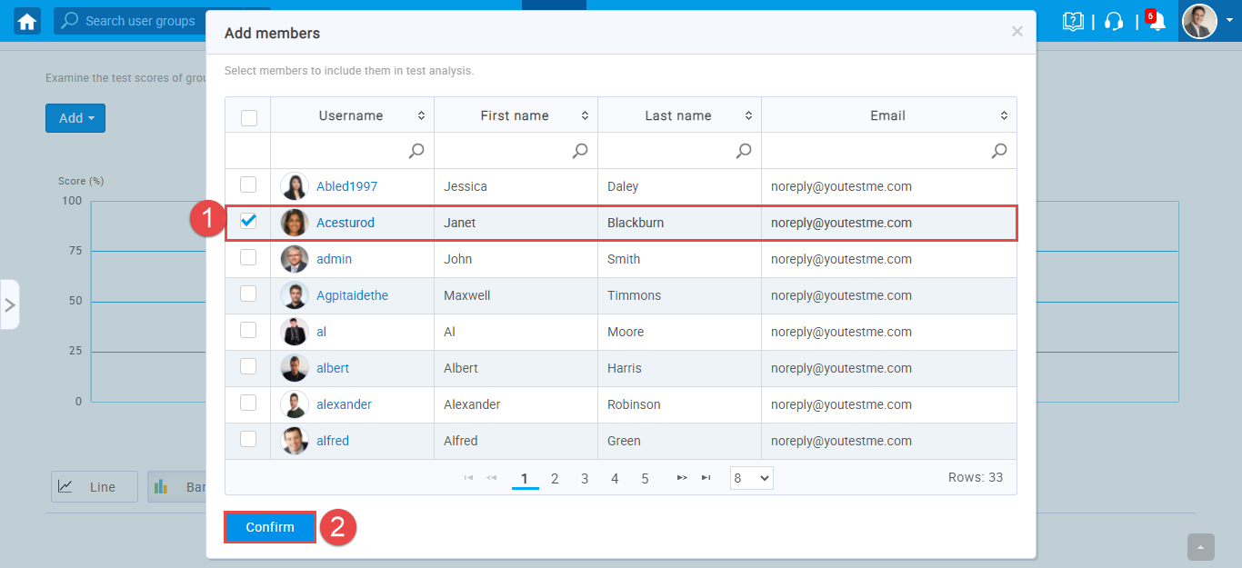Viewport: 1242px width, 568px height.
Task: Click the username column search magnifier
Action: pos(416,151)
